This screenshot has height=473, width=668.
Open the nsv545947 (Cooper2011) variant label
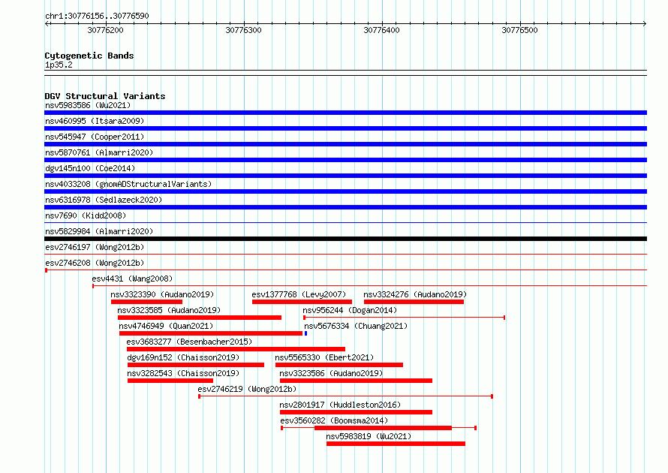pyautogui.click(x=95, y=137)
